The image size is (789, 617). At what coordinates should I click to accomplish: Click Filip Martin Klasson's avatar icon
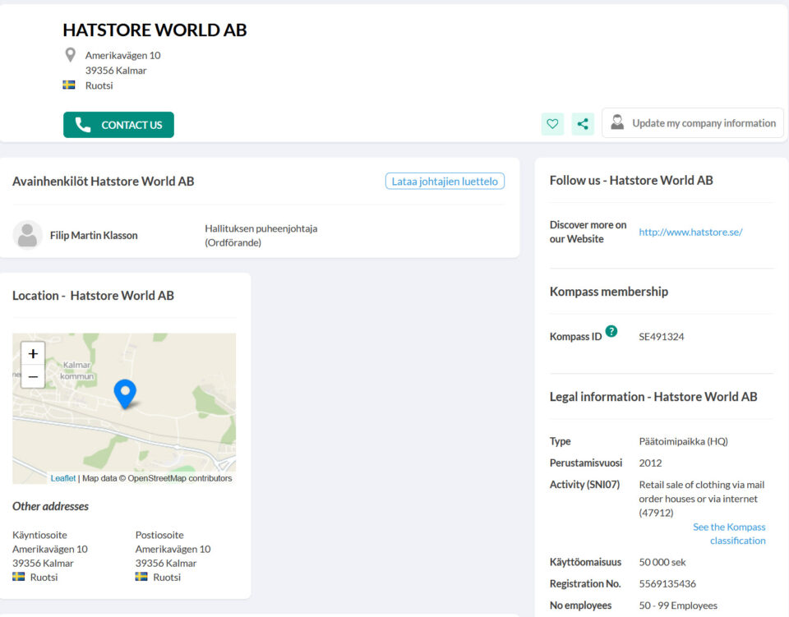[x=27, y=235]
